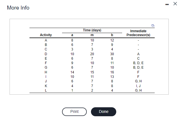Select the activity D row label
Image resolution: width=178 pixels, height=121 pixels.
(46, 54)
